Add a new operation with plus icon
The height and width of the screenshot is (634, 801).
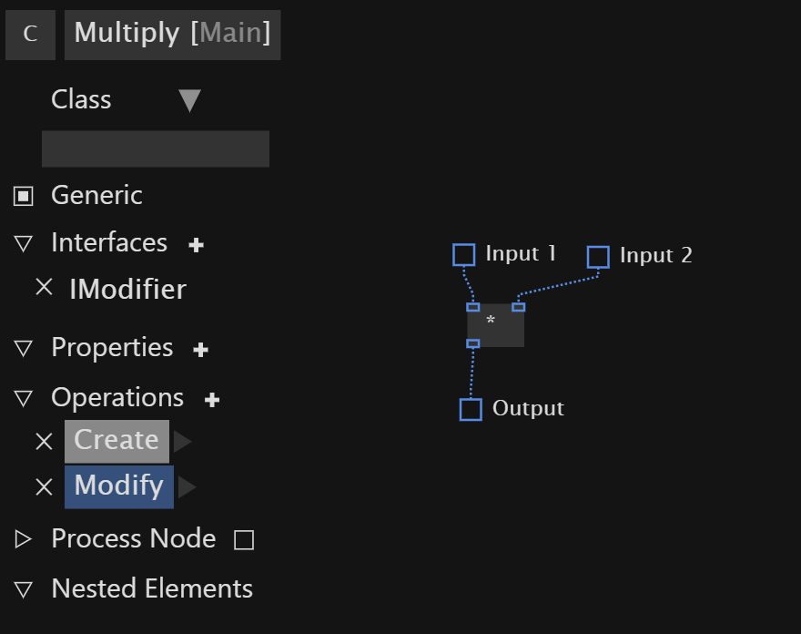(x=212, y=400)
